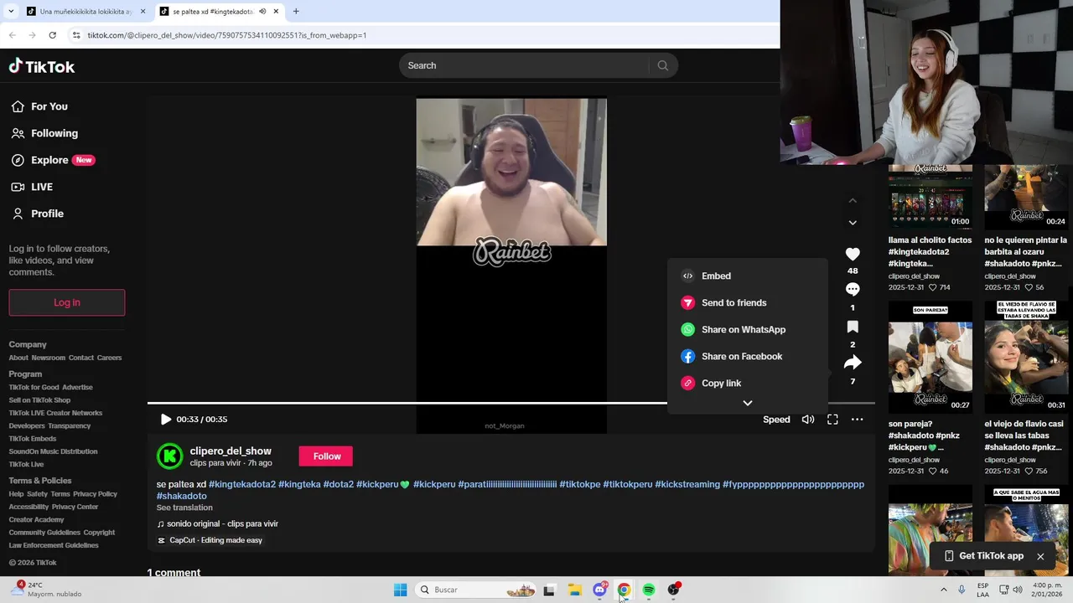Click CapCut Editing made easy
Viewport: 1073px width, 603px height.
pyautogui.click(x=210, y=540)
